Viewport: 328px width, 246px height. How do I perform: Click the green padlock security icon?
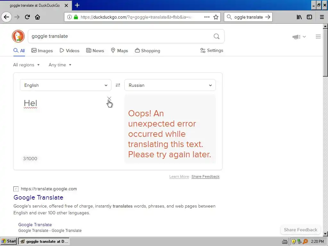click(76, 17)
